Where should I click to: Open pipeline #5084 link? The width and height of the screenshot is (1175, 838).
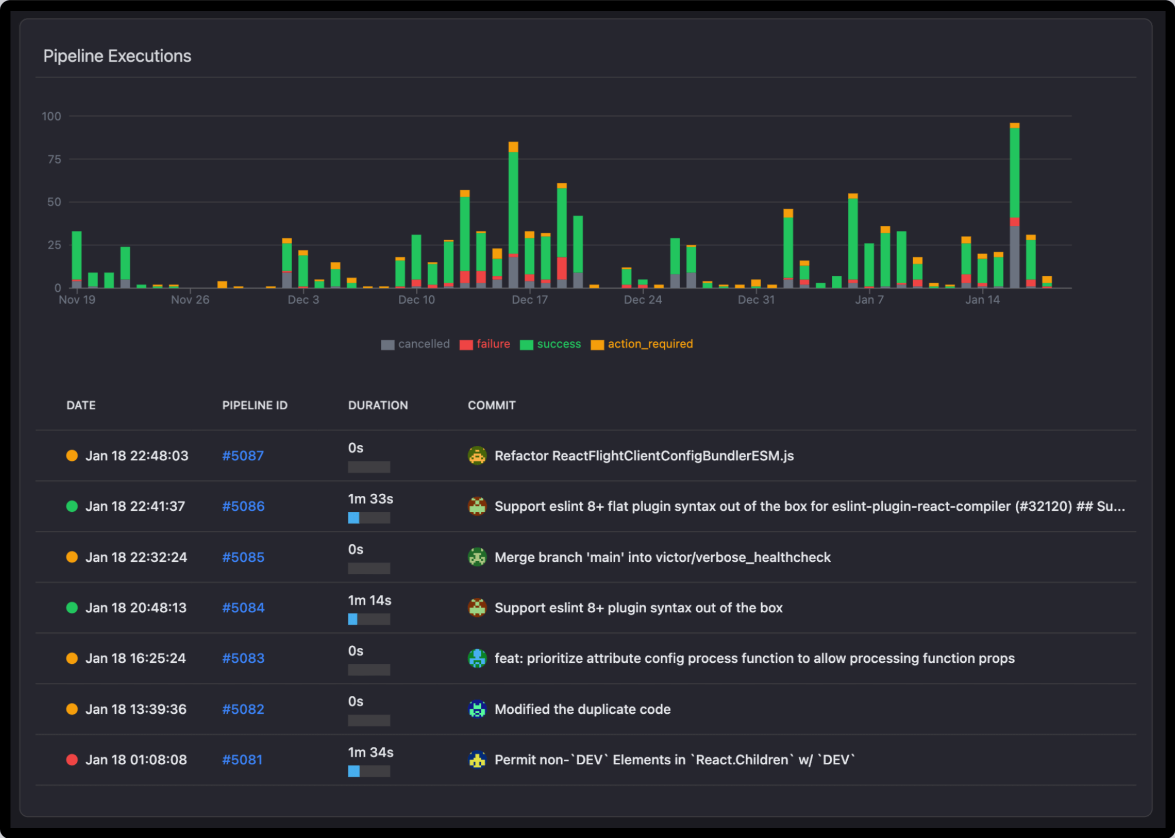(x=243, y=607)
